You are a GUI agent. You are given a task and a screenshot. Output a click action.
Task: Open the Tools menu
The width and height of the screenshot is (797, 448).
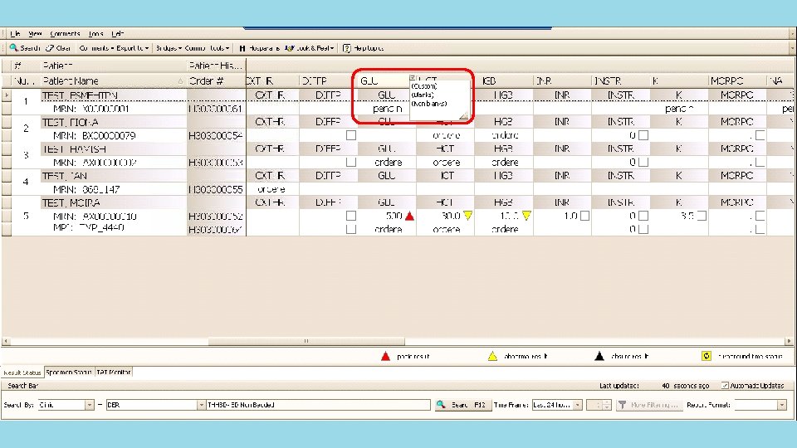pos(95,33)
